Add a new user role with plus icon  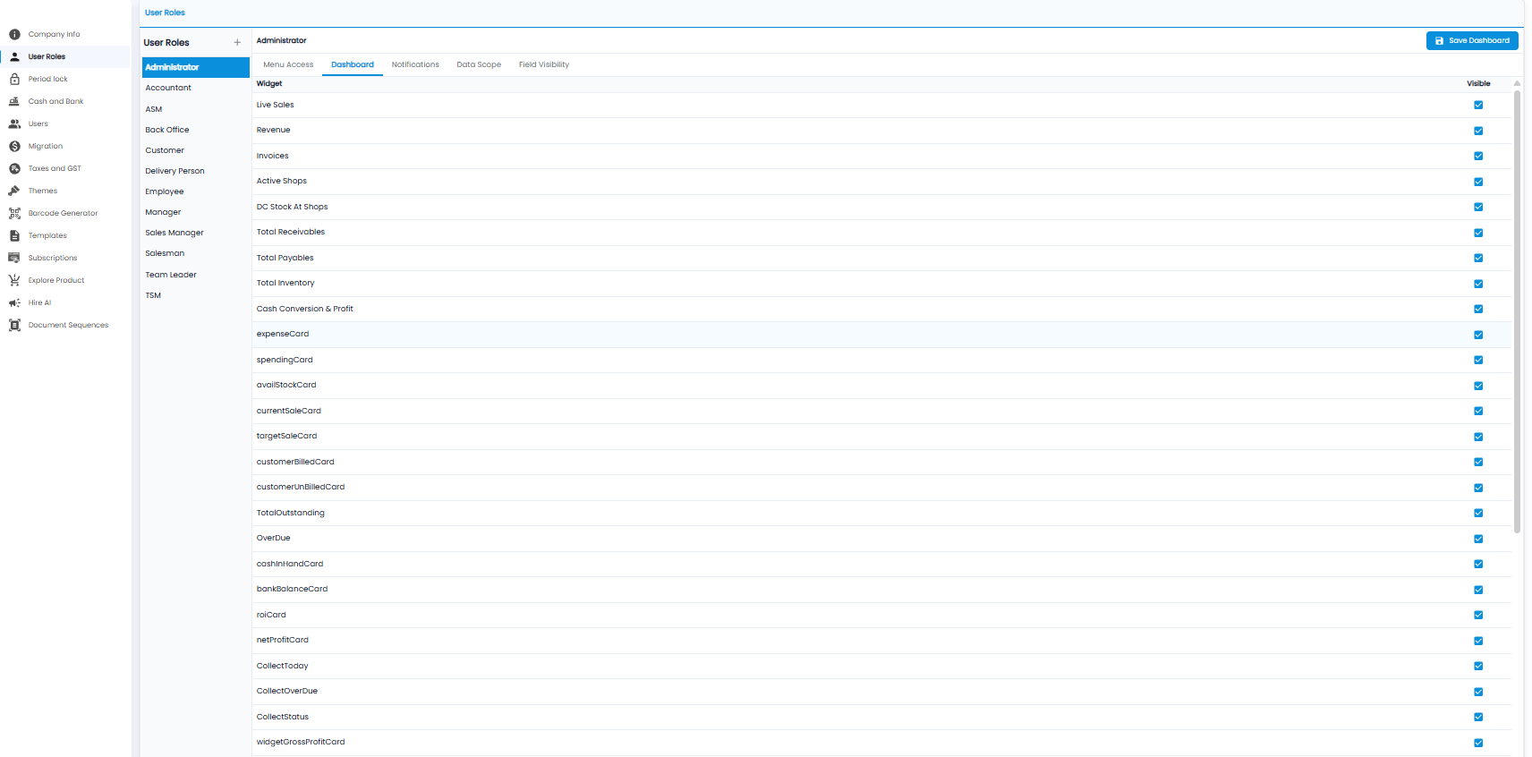click(x=237, y=42)
